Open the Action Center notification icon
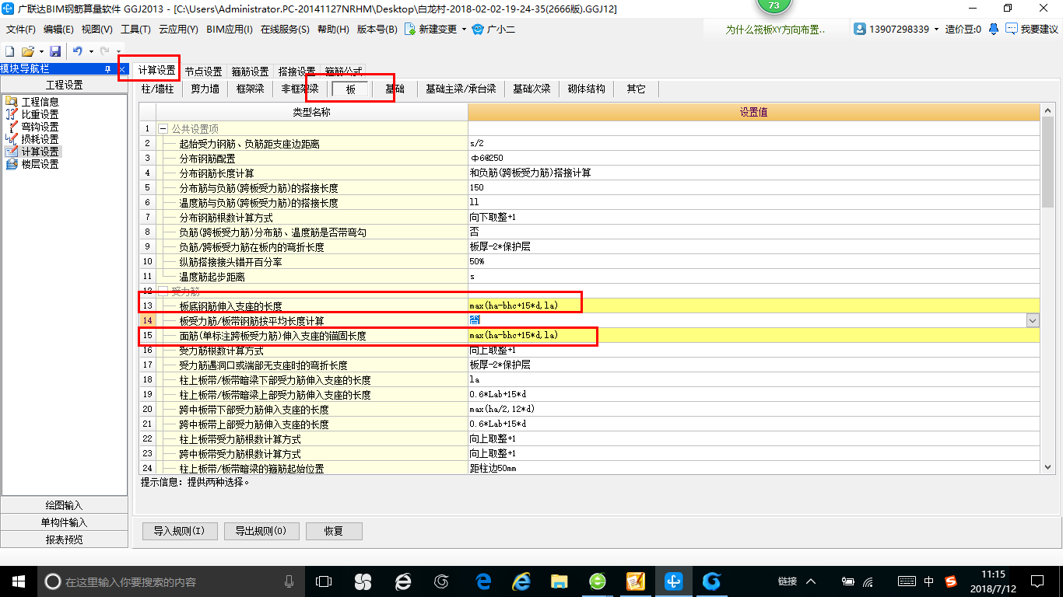The width and height of the screenshot is (1063, 597). (1036, 581)
